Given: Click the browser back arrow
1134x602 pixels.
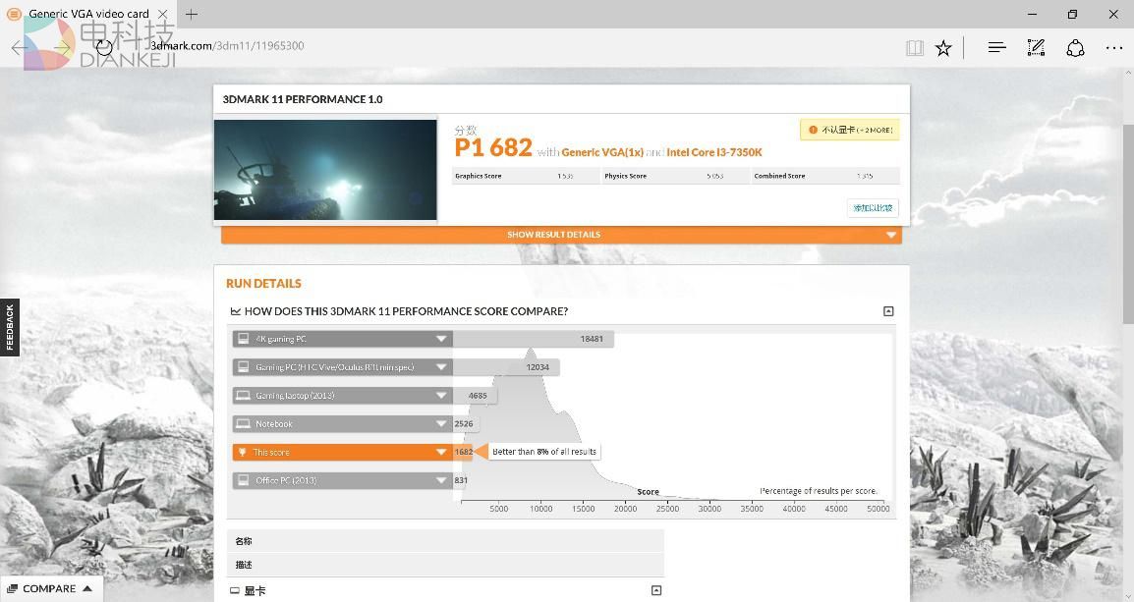Looking at the screenshot, I should point(21,47).
